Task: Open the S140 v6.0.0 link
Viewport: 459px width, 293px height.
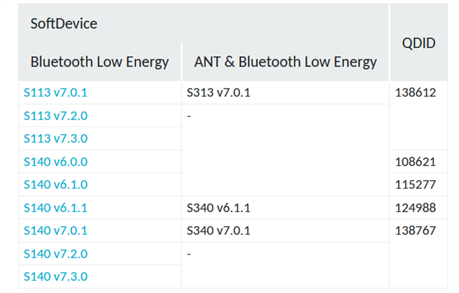Action: point(55,162)
